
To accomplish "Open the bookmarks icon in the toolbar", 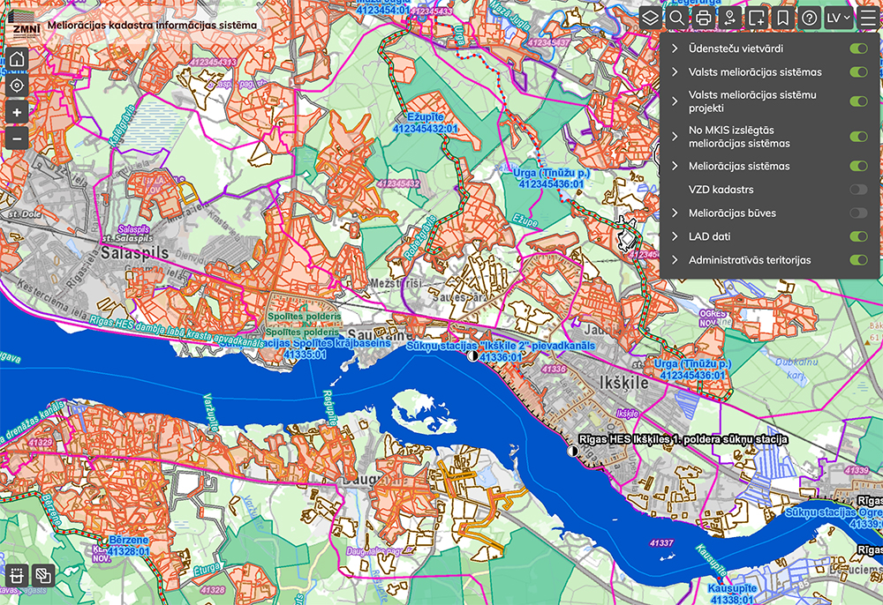I will click(x=782, y=18).
